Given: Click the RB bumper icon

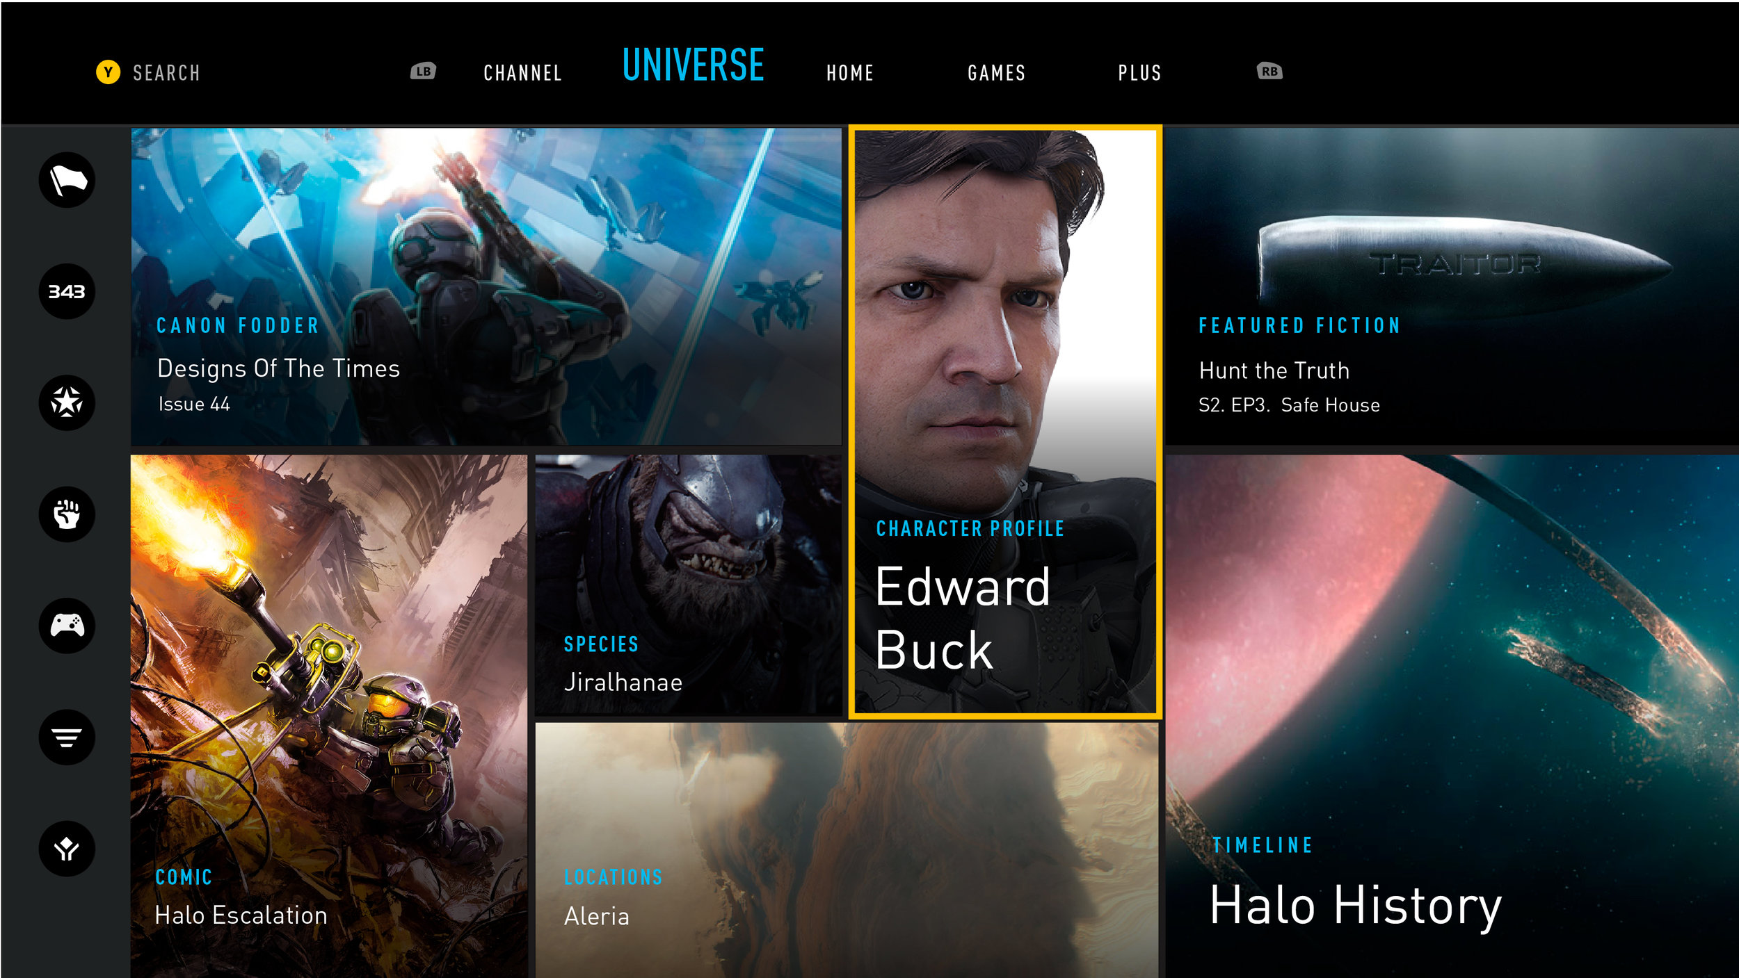Looking at the screenshot, I should pyautogui.click(x=1269, y=71).
